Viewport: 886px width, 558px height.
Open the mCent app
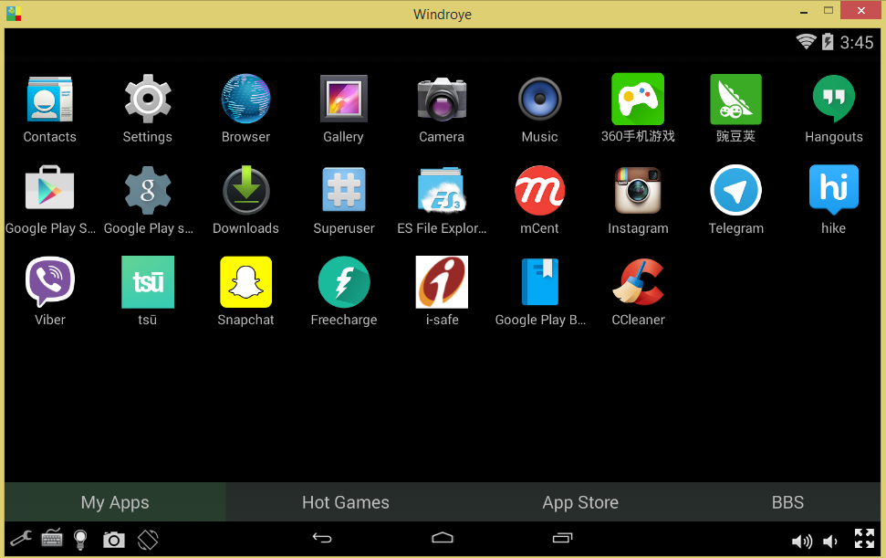coord(539,191)
